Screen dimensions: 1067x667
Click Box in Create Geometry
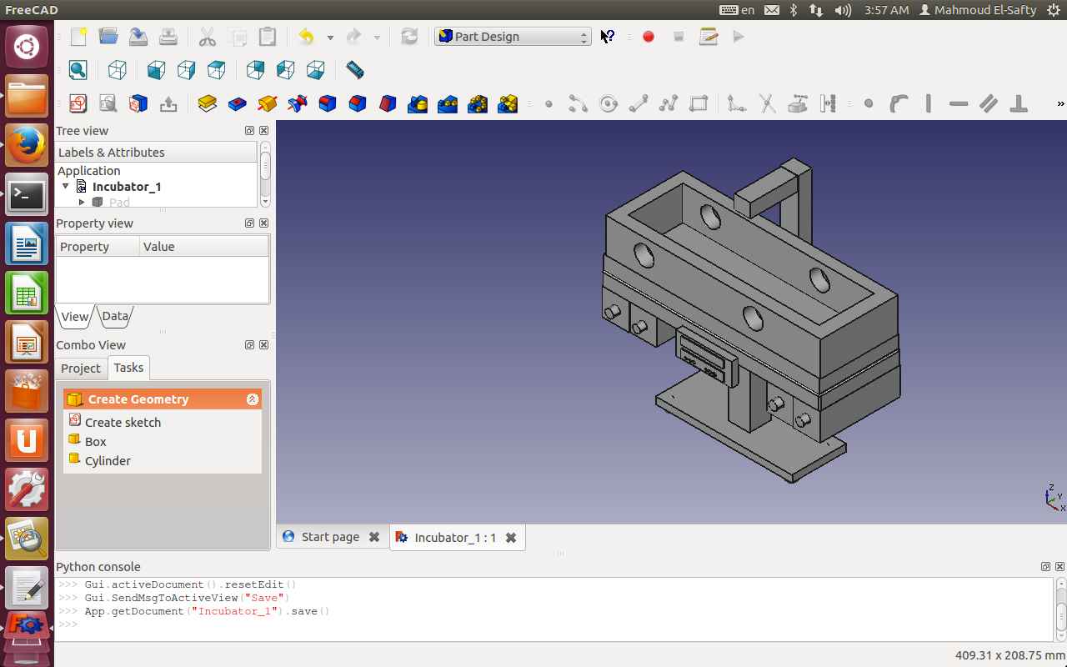pyautogui.click(x=96, y=441)
